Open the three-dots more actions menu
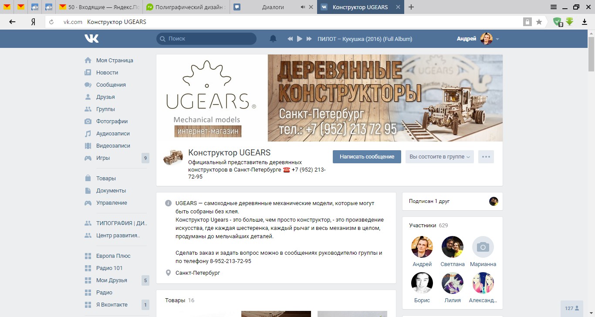Image resolution: width=595 pixels, height=317 pixels. [486, 157]
